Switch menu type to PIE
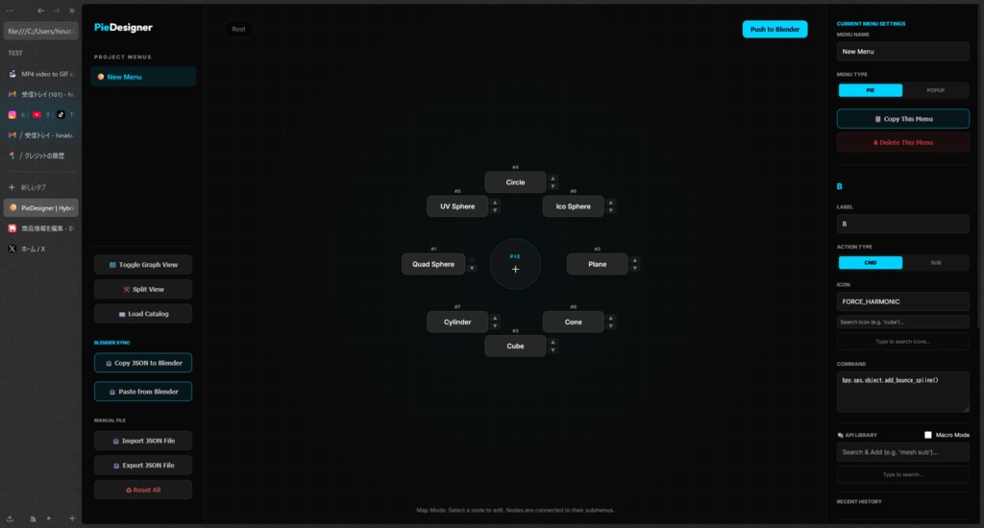This screenshot has height=528, width=984. (871, 90)
